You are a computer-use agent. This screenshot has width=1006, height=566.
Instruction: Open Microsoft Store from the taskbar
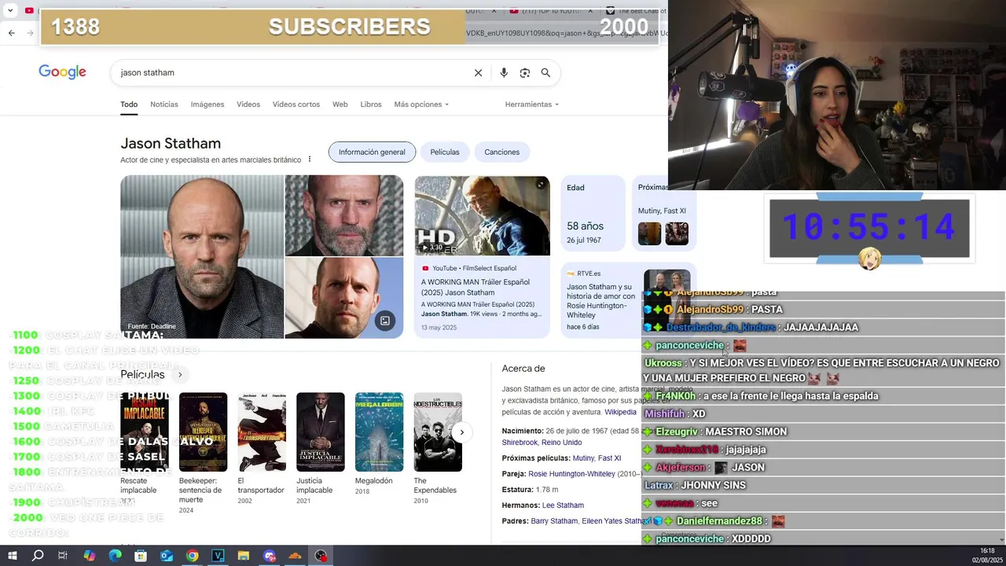pyautogui.click(x=141, y=556)
